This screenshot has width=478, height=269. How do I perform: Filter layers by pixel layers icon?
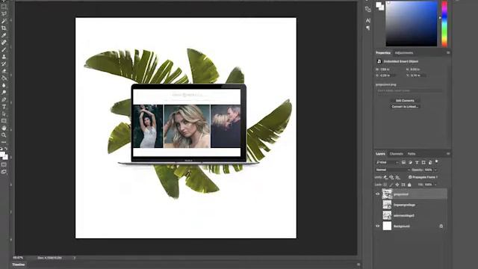pyautogui.click(x=403, y=162)
